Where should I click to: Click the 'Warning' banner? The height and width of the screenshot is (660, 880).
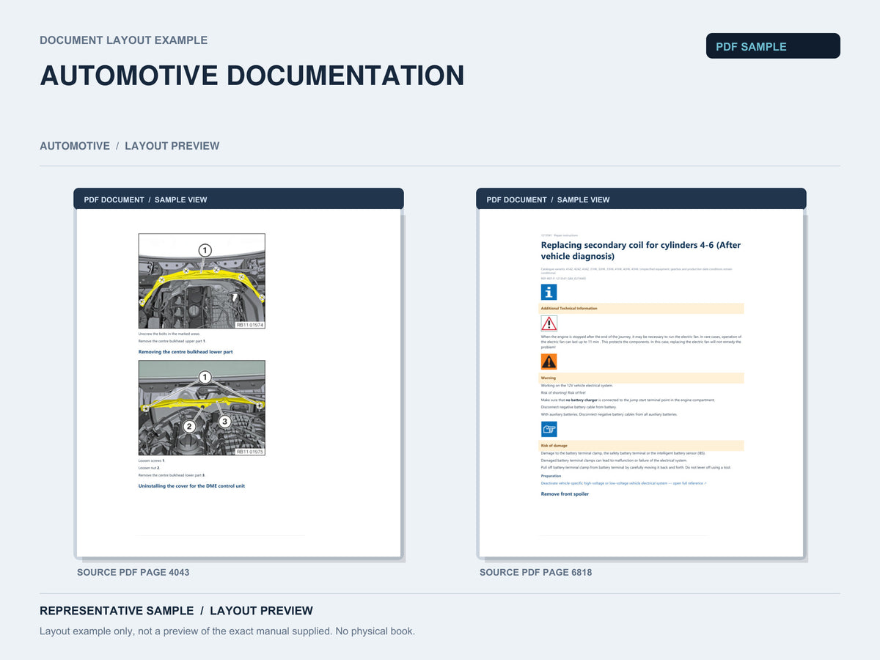642,378
